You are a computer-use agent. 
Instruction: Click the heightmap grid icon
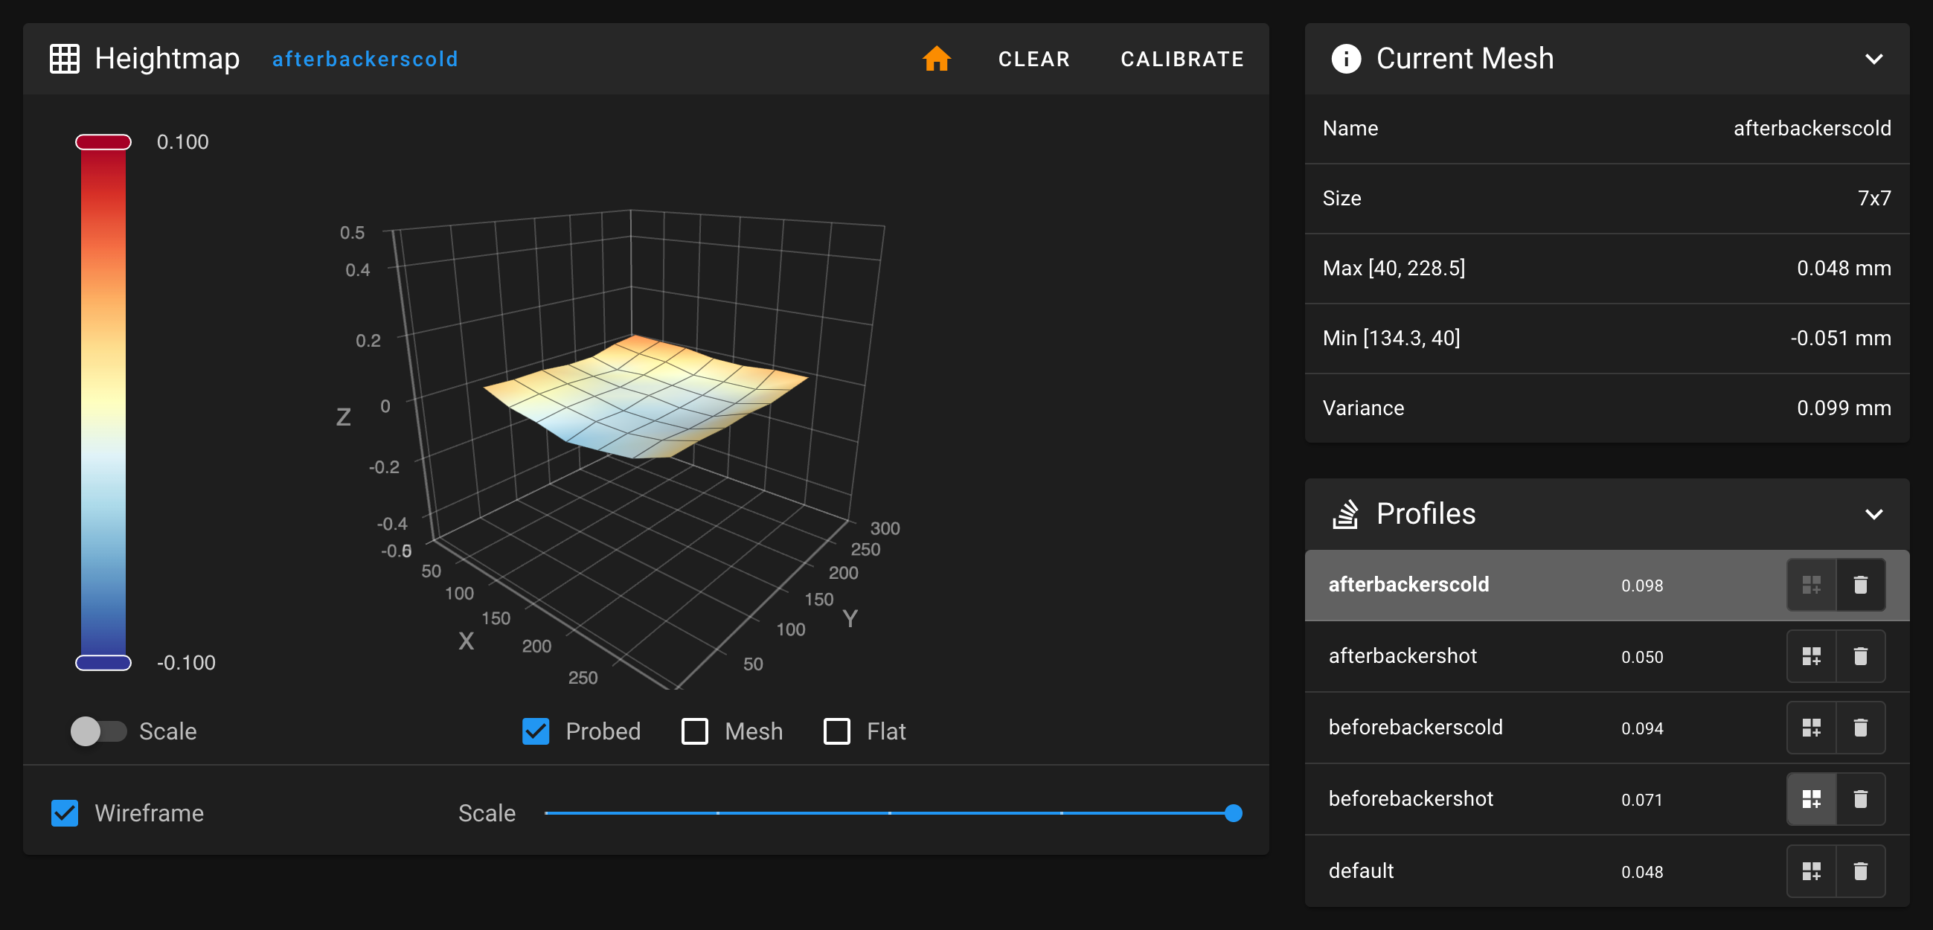tap(63, 58)
